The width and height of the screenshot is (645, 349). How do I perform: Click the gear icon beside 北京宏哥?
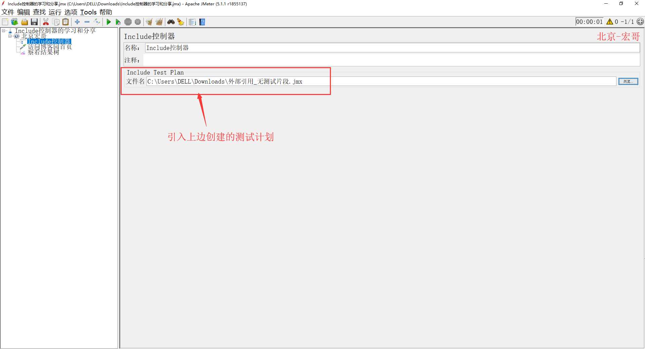(x=17, y=36)
